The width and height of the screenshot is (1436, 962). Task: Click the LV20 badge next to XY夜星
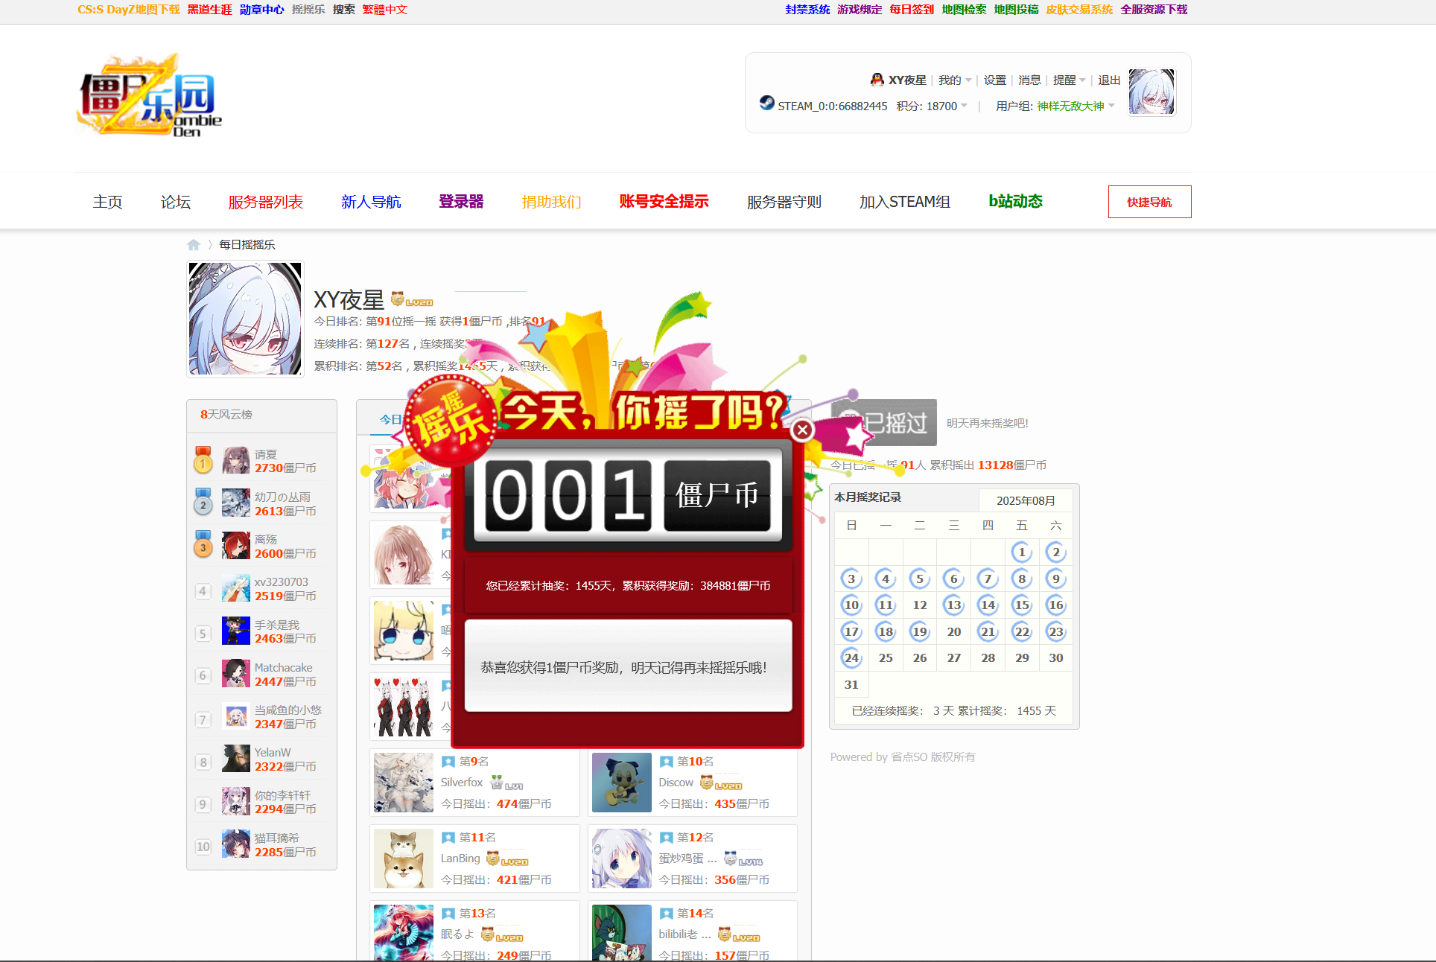point(412,299)
